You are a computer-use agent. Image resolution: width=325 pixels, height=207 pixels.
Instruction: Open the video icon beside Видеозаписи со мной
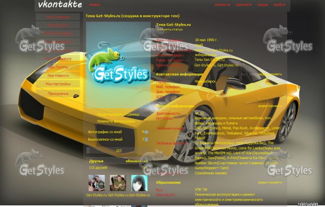pos(146,139)
